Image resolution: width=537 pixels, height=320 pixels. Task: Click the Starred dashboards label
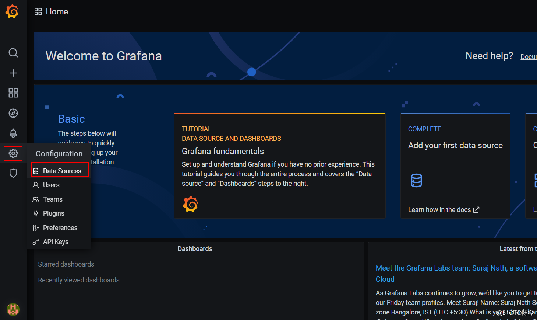pos(66,264)
